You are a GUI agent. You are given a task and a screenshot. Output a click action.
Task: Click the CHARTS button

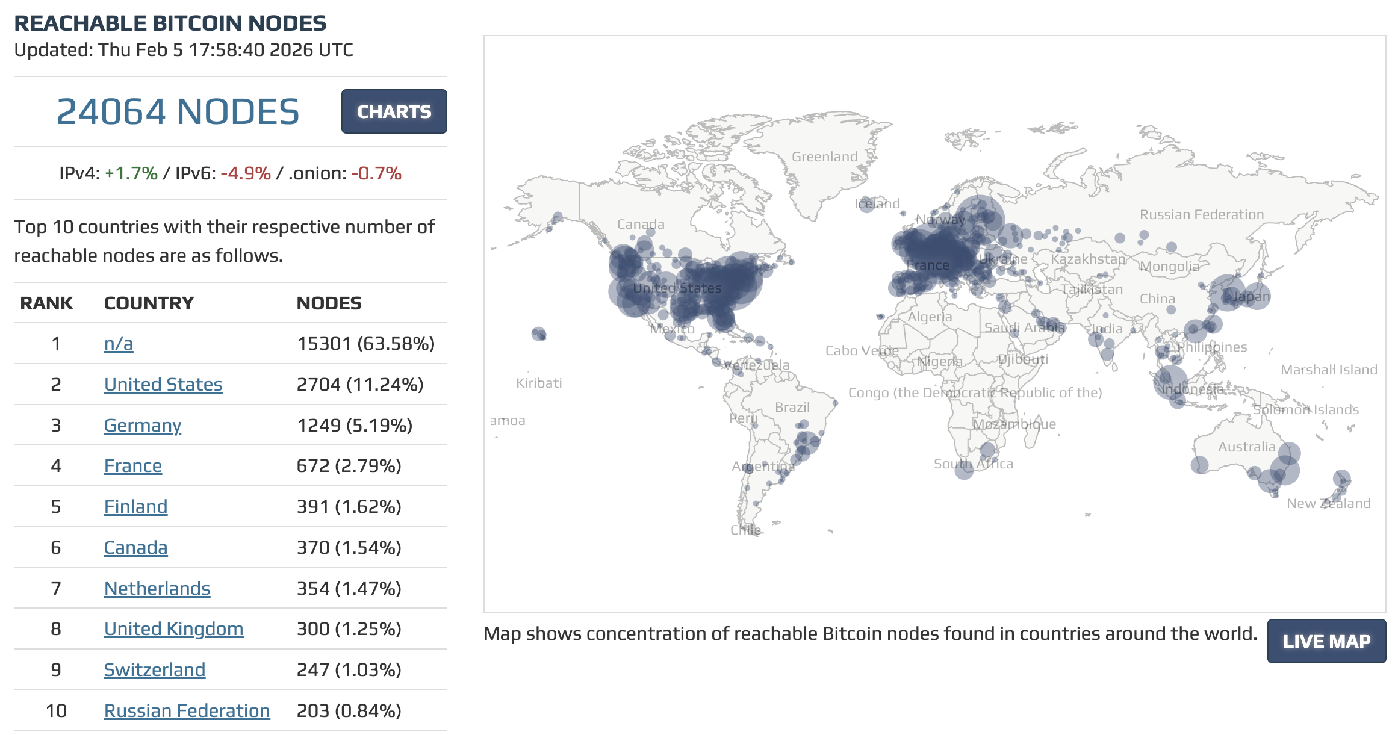(394, 111)
